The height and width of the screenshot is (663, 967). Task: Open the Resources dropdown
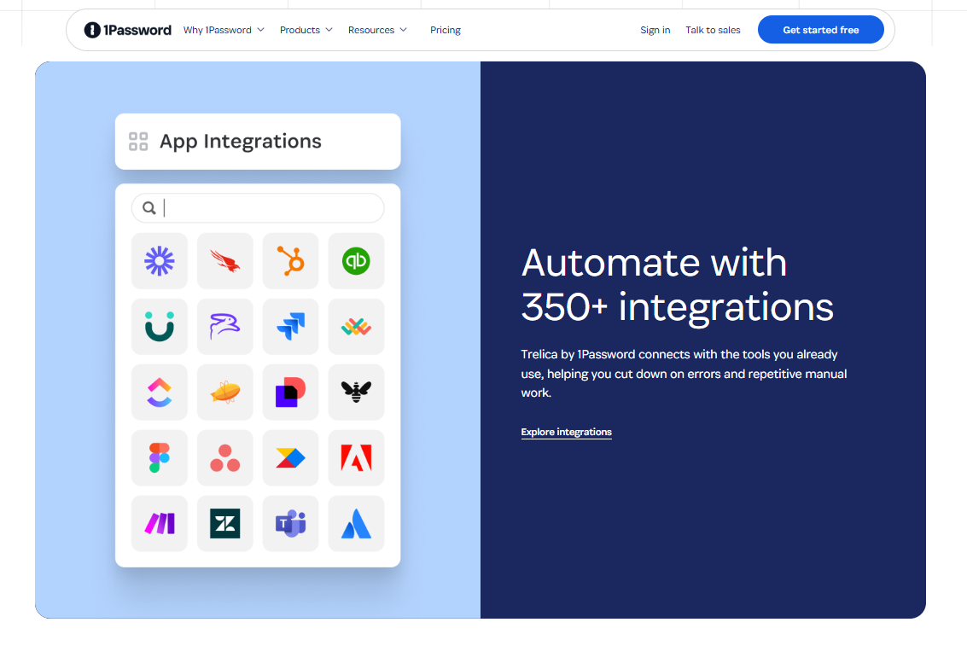(377, 29)
